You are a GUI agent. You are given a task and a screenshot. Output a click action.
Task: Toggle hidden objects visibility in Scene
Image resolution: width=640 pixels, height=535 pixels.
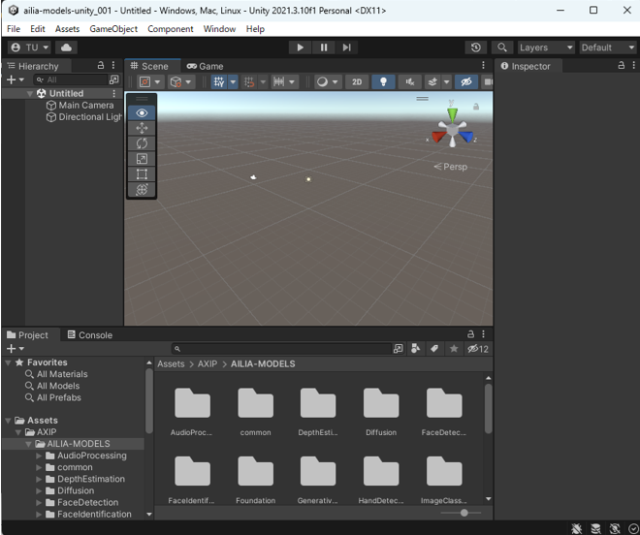(467, 82)
